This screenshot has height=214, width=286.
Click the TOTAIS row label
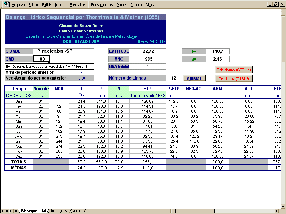(x=19, y=162)
